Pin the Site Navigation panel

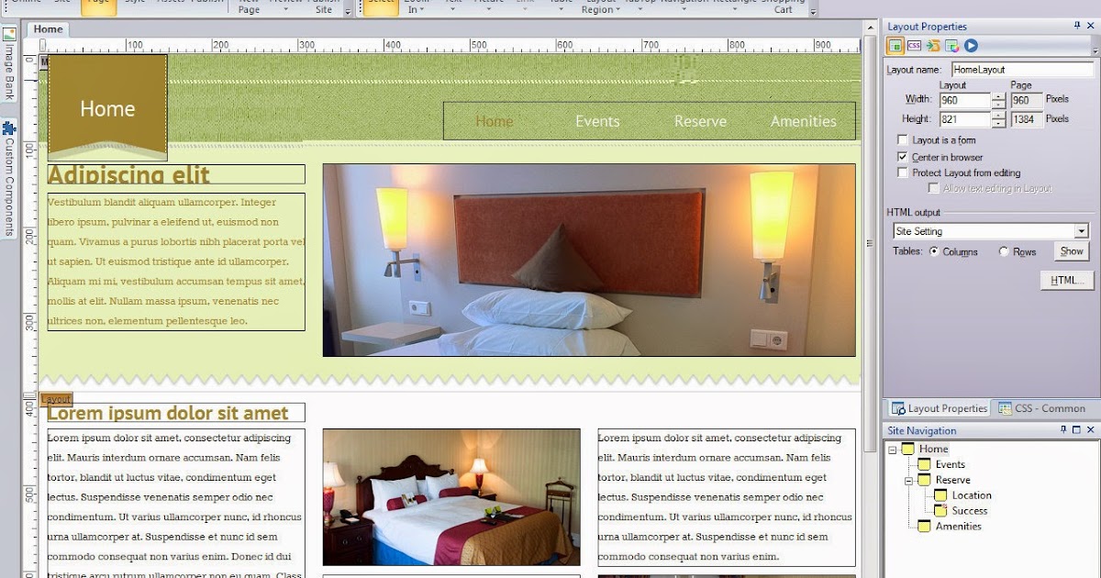pyautogui.click(x=1063, y=430)
